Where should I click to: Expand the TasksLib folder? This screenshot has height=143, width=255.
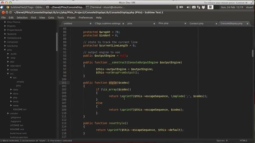5,34
